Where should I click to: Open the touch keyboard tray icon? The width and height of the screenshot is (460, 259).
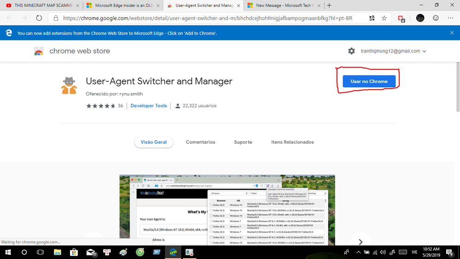tap(403, 252)
